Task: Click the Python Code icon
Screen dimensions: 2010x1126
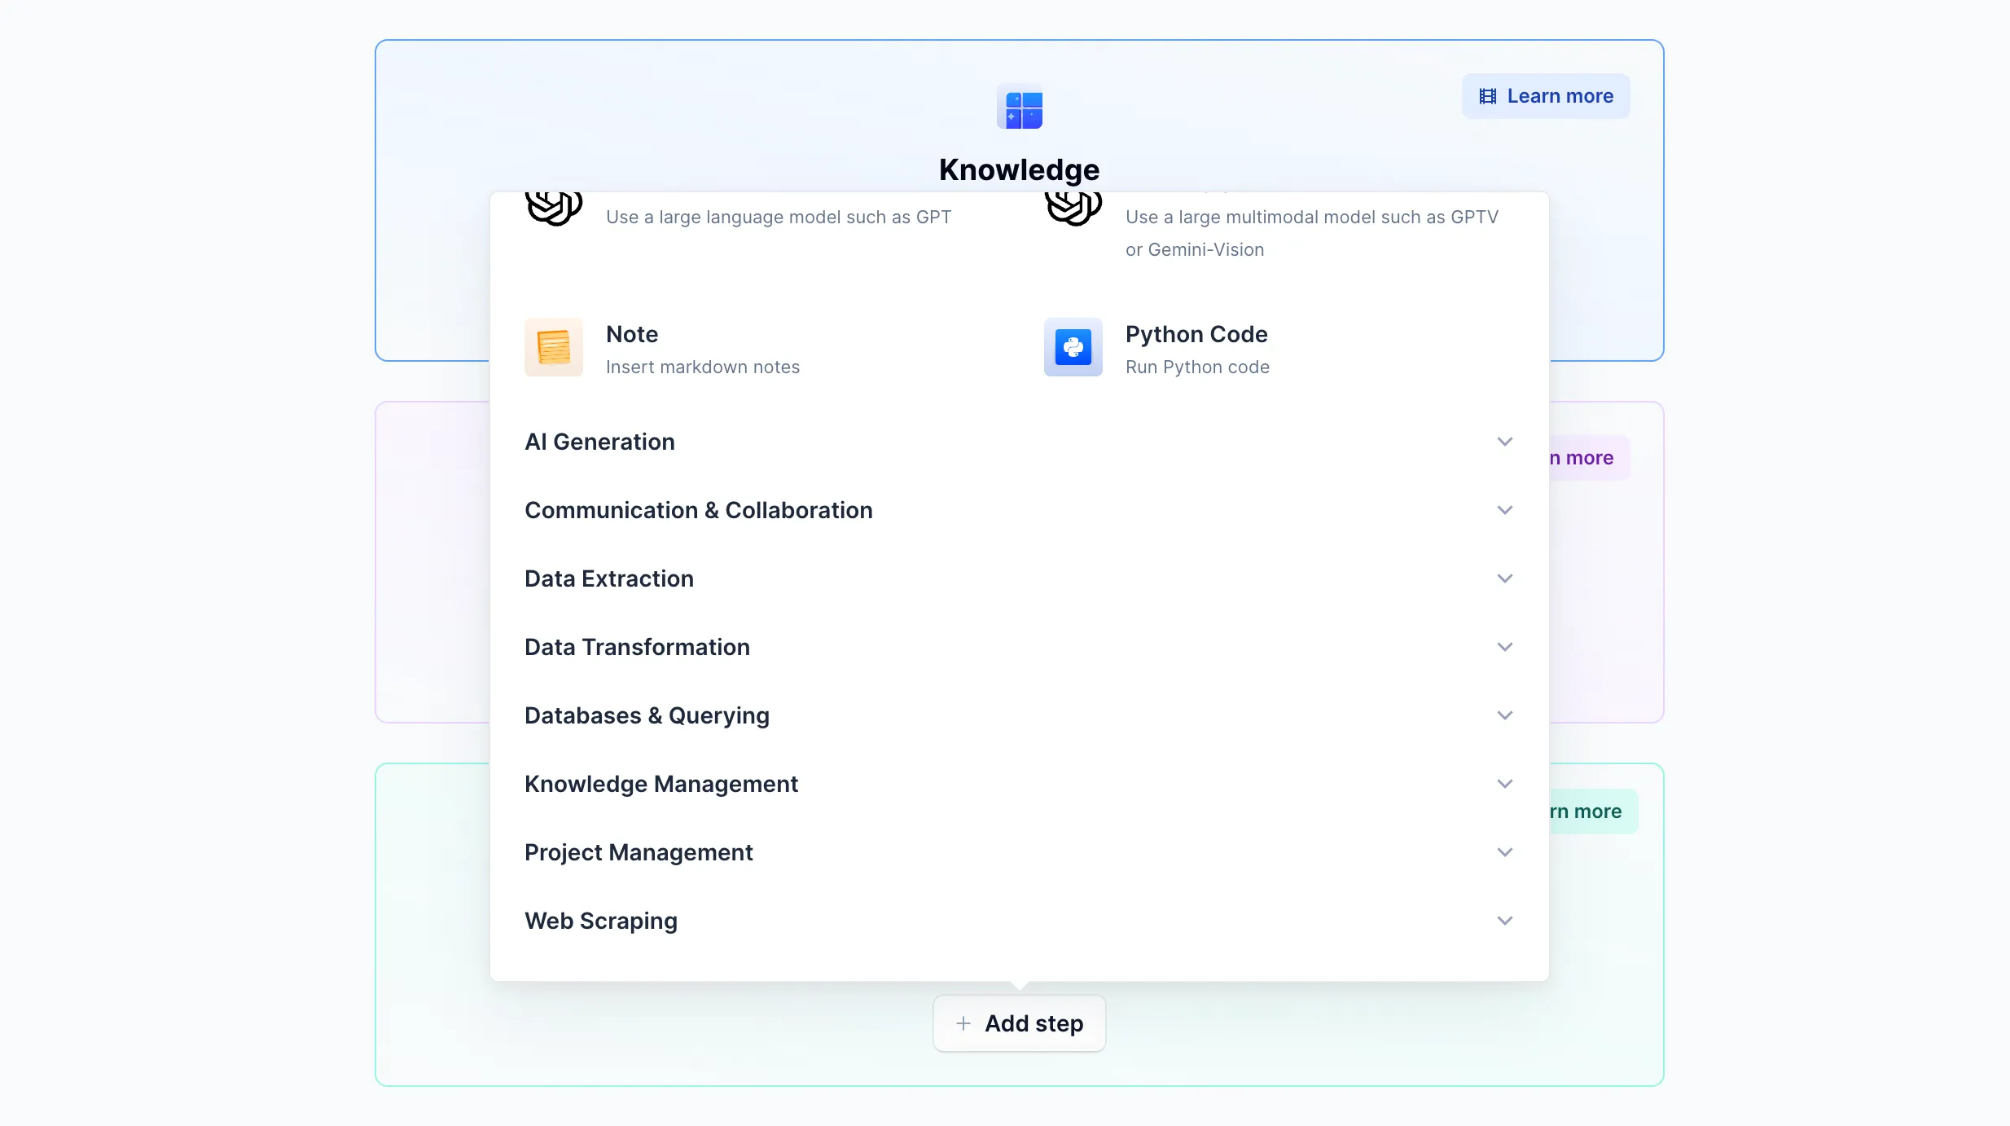Action: [x=1073, y=347]
